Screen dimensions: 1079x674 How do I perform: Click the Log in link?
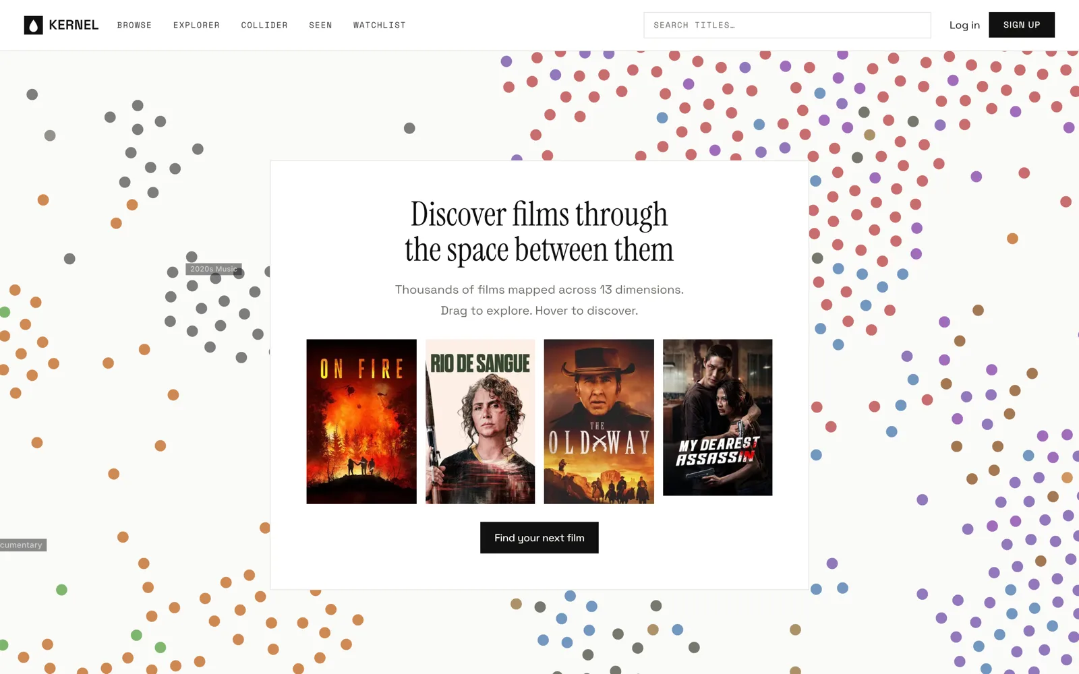coord(964,25)
